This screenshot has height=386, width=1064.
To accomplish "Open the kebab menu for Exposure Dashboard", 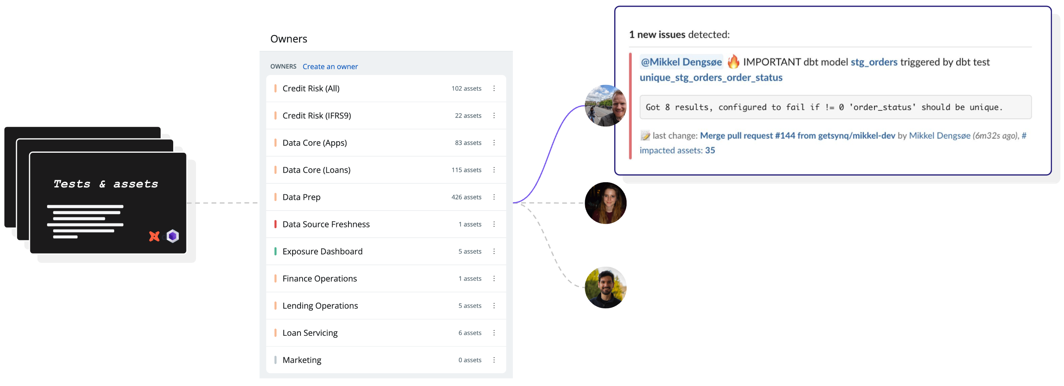I will (x=494, y=251).
